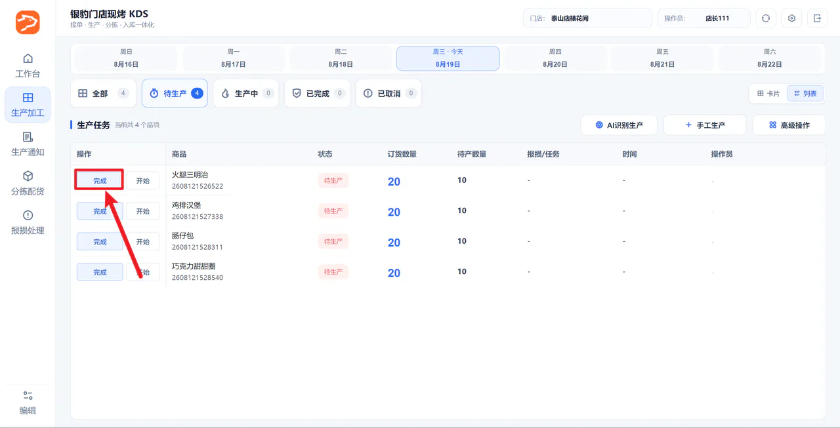The image size is (840, 428).
Task: Click the 订货数量 20 for 火腿三明治
Action: 394,182
